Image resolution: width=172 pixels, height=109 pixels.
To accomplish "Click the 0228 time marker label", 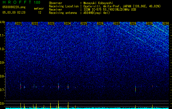I will (x=133, y=23).
